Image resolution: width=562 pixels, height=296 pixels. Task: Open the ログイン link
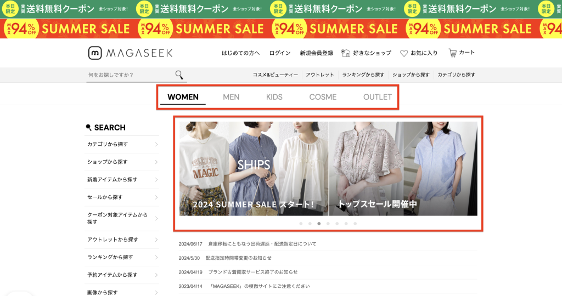280,53
